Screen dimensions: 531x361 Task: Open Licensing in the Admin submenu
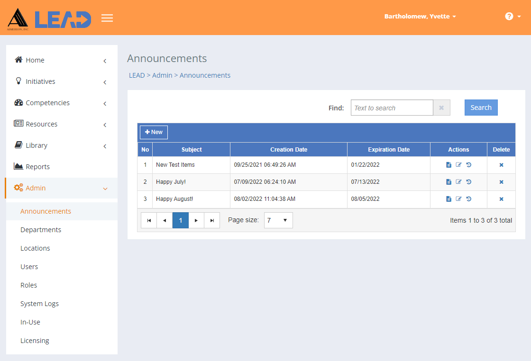click(35, 341)
